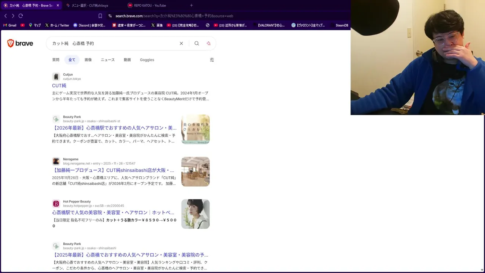The image size is (485, 273).
Task: Open the 【ヴァロラント】全マップ bookmark
Action: tap(308, 25)
